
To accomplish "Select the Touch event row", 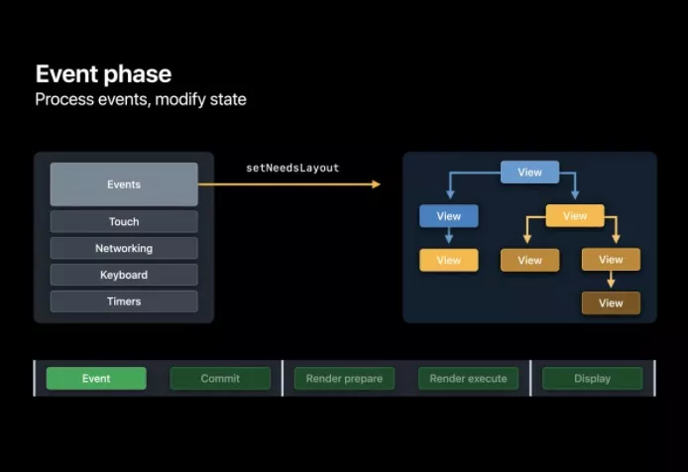I will [x=124, y=222].
